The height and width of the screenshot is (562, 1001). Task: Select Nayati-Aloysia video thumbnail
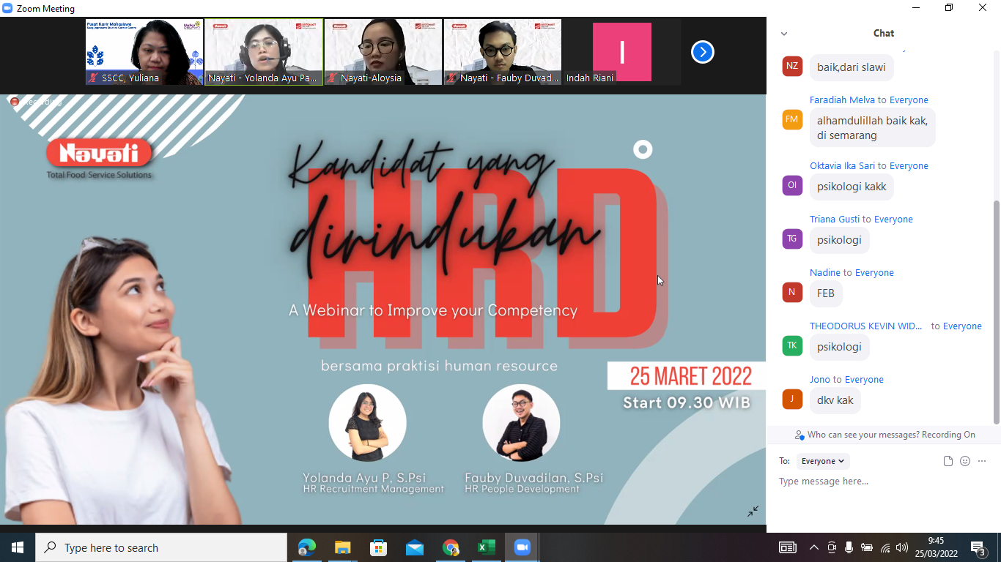click(383, 52)
